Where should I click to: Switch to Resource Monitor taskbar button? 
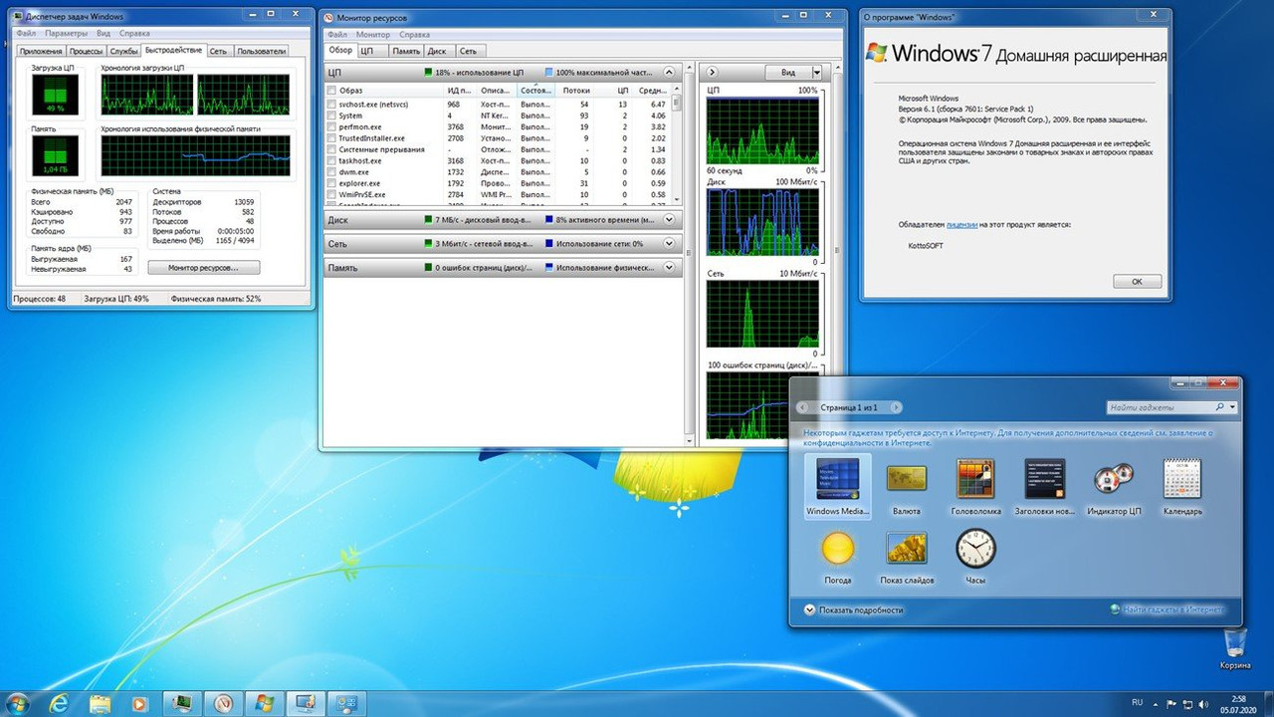pos(224,703)
